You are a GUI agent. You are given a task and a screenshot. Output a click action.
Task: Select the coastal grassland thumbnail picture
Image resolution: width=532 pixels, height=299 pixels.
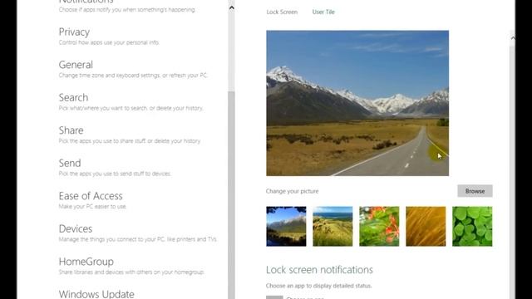point(332,226)
